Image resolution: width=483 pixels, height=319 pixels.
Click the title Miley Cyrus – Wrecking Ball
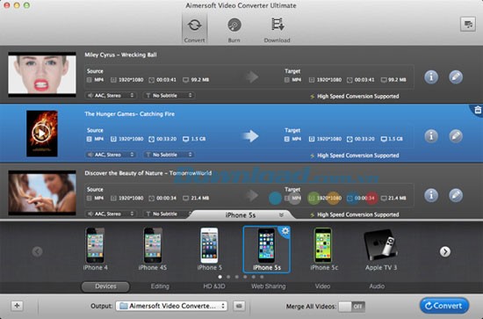[121, 54]
